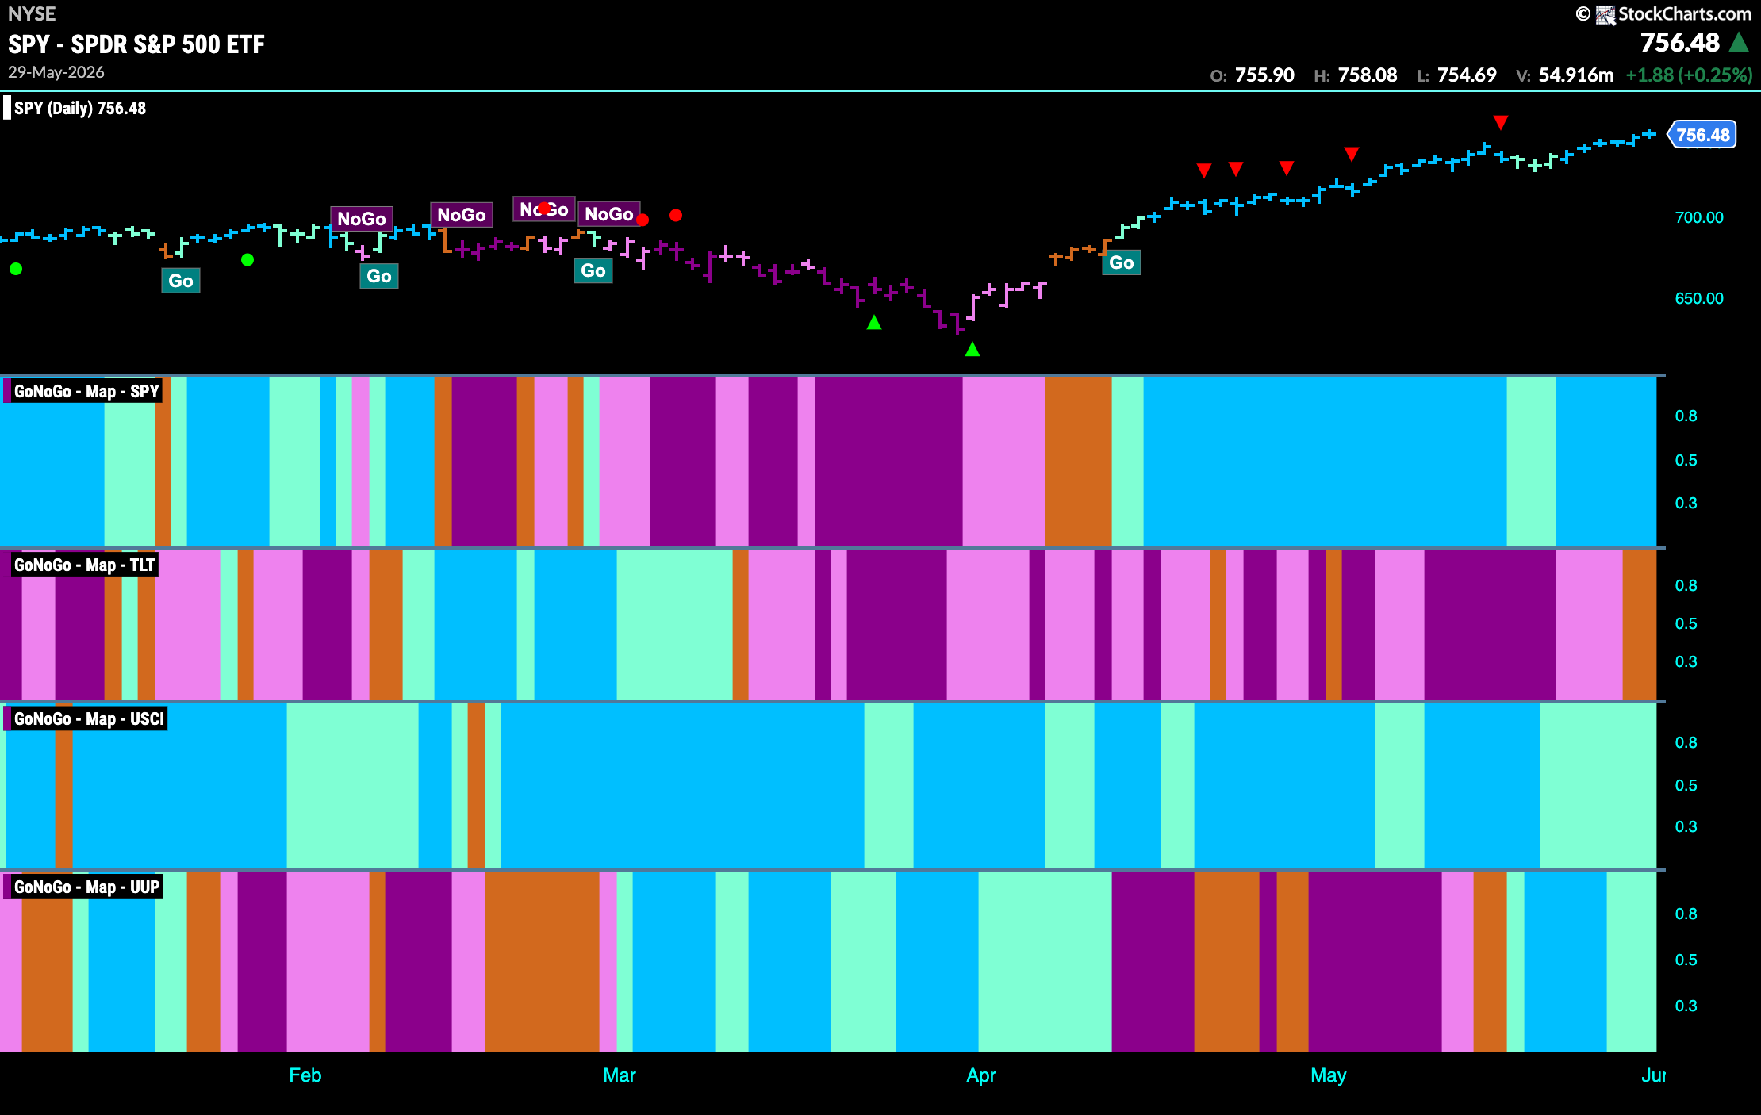The width and height of the screenshot is (1761, 1115).
Task: Click the SPY (Daily) 756.48 legend label
Action: pos(79,108)
